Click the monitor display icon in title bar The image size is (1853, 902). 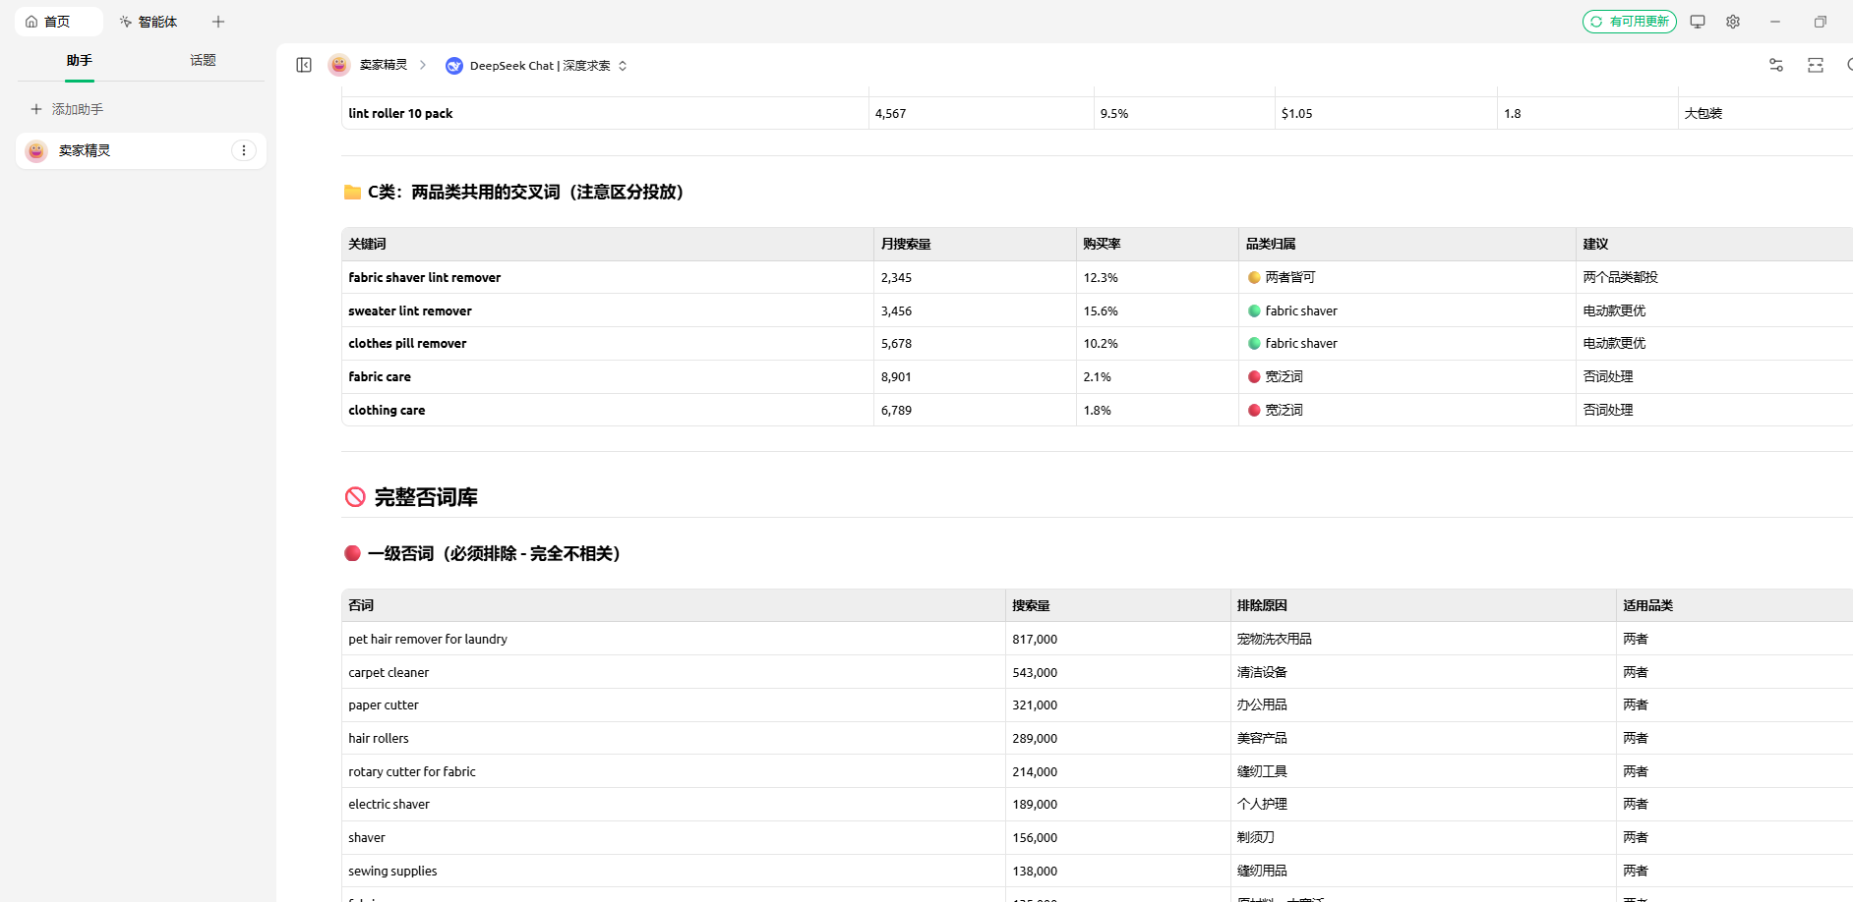[x=1698, y=22]
